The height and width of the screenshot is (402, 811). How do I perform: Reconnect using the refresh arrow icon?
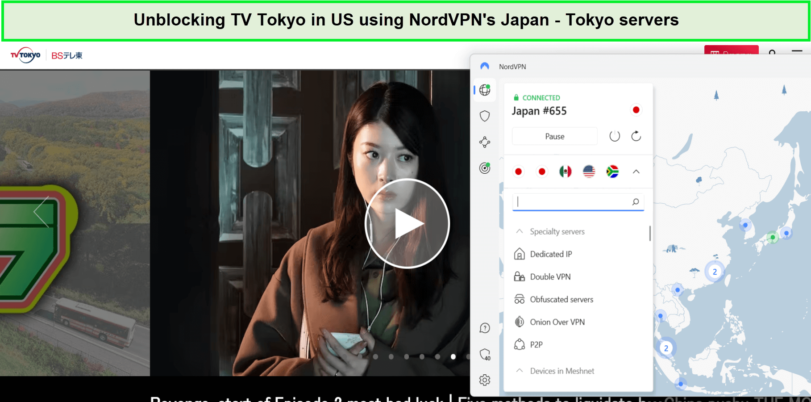pyautogui.click(x=636, y=136)
